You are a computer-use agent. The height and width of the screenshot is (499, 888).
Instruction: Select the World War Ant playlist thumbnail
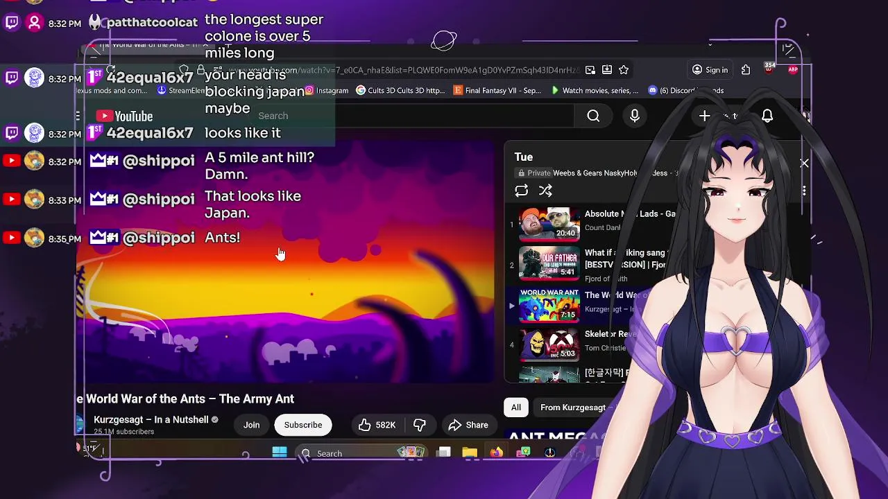549,304
